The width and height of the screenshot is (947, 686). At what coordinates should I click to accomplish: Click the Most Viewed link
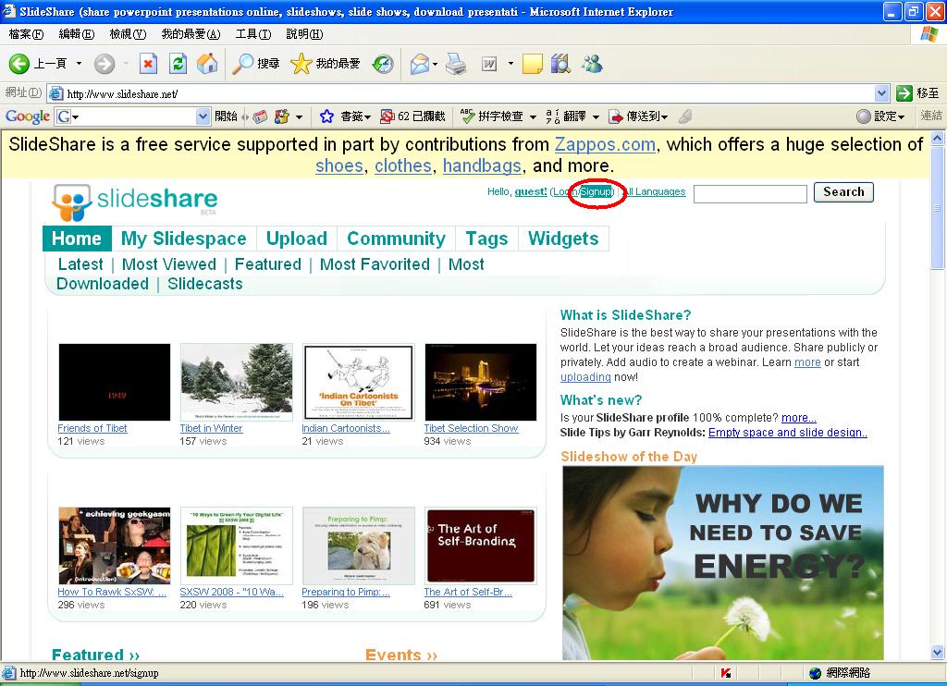coord(169,264)
